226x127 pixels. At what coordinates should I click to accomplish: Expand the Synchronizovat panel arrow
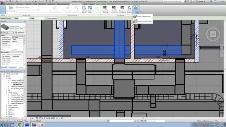pos(78,15)
